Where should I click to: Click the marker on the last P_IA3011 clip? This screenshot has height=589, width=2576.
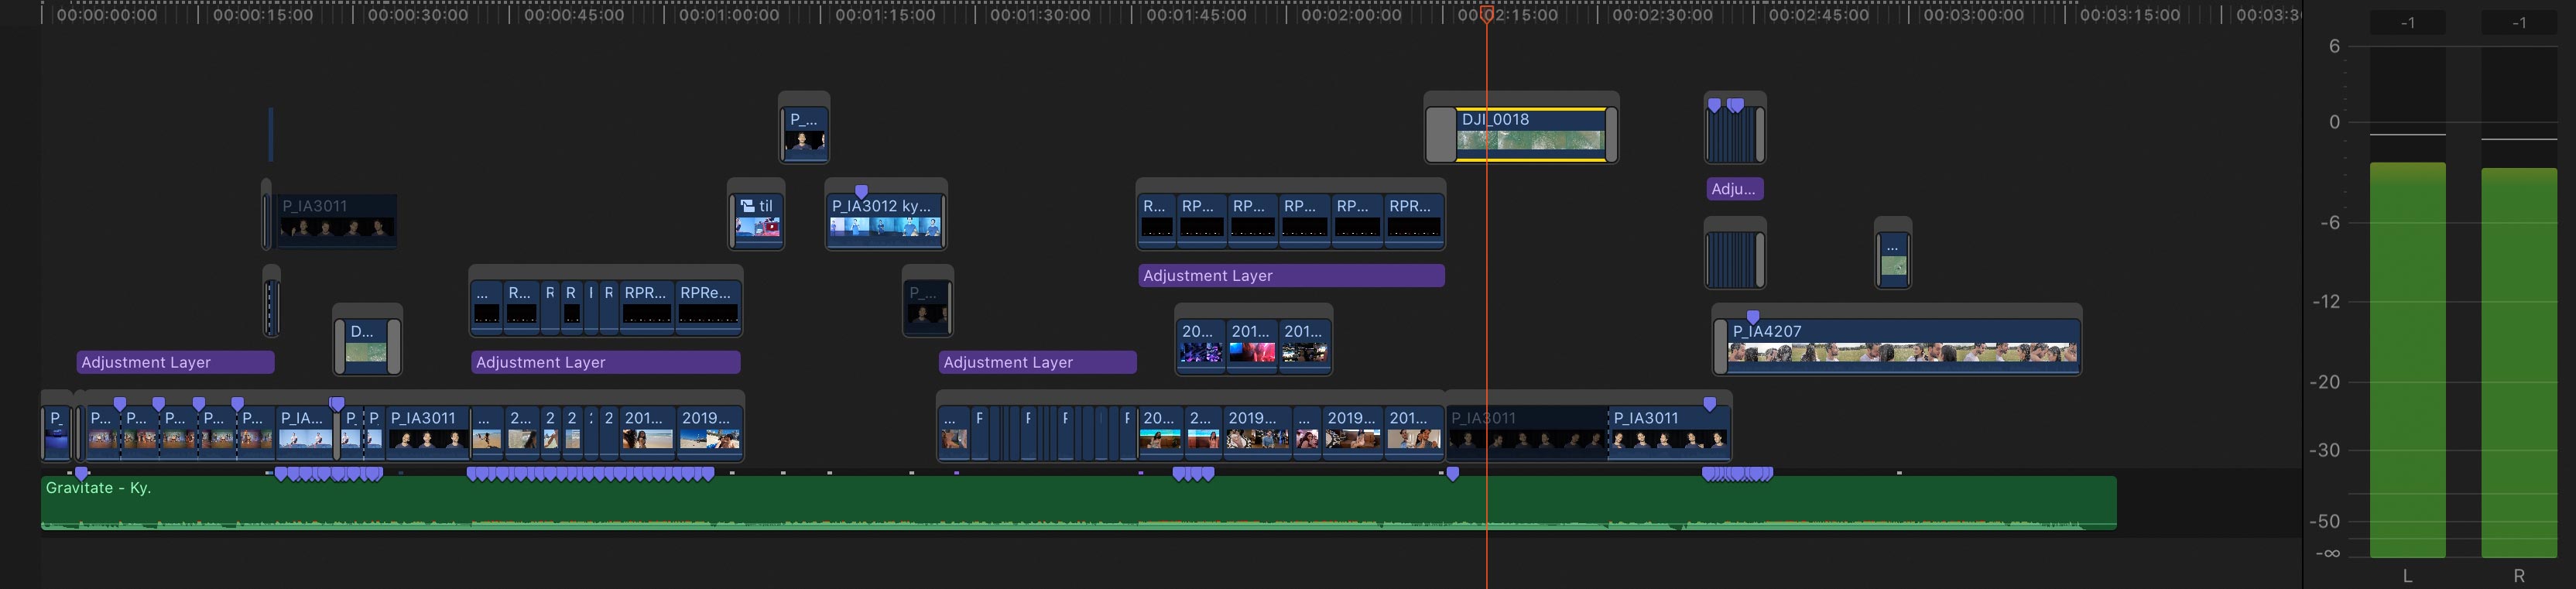[x=1710, y=404]
